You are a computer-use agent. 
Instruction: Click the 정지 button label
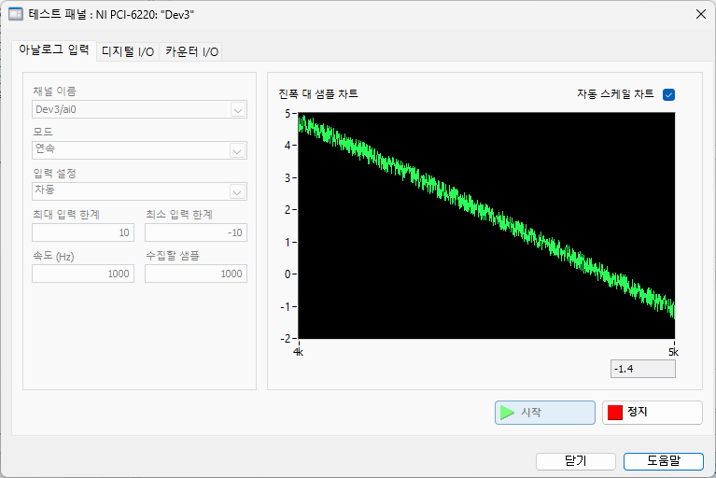(638, 412)
